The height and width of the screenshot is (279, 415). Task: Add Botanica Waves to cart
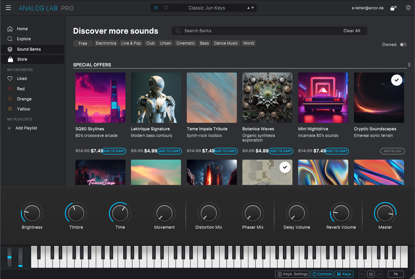click(281, 151)
